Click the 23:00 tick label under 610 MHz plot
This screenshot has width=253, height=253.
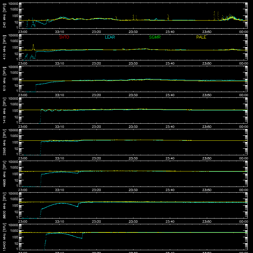23,95
